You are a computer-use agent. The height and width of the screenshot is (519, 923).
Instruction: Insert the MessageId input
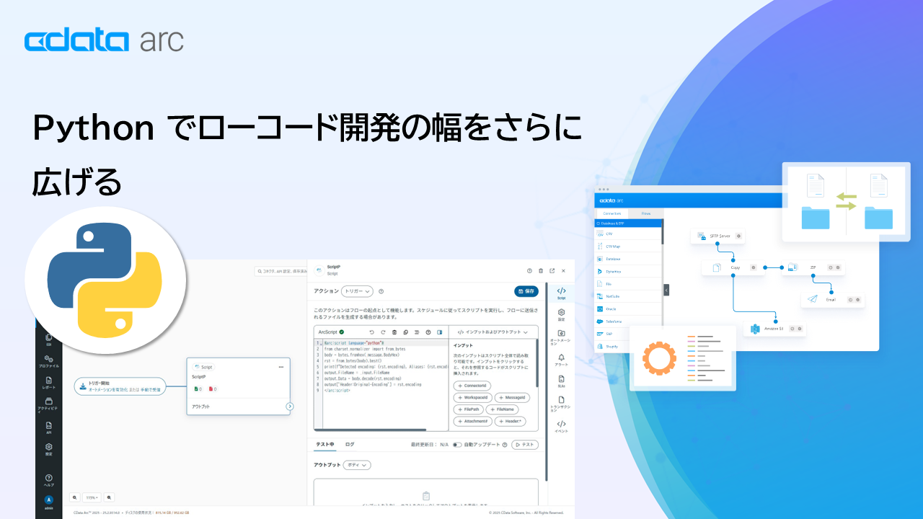tap(513, 397)
